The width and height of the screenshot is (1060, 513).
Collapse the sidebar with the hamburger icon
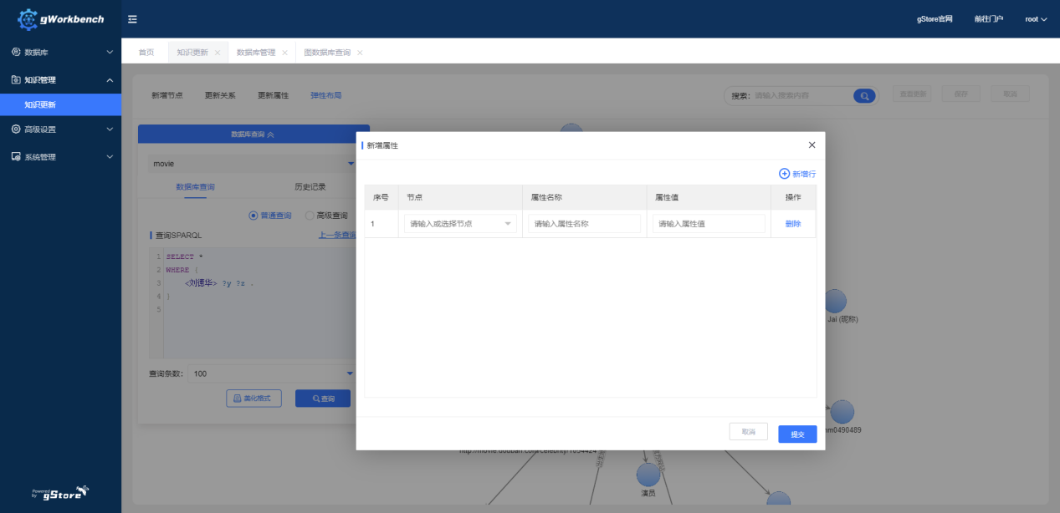pos(133,19)
